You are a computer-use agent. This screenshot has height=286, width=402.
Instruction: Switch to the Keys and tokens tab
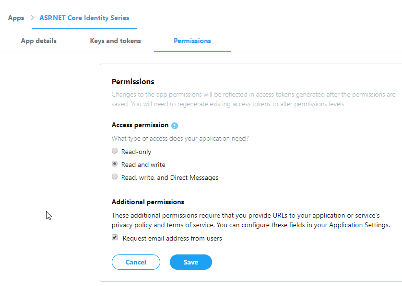click(x=115, y=41)
